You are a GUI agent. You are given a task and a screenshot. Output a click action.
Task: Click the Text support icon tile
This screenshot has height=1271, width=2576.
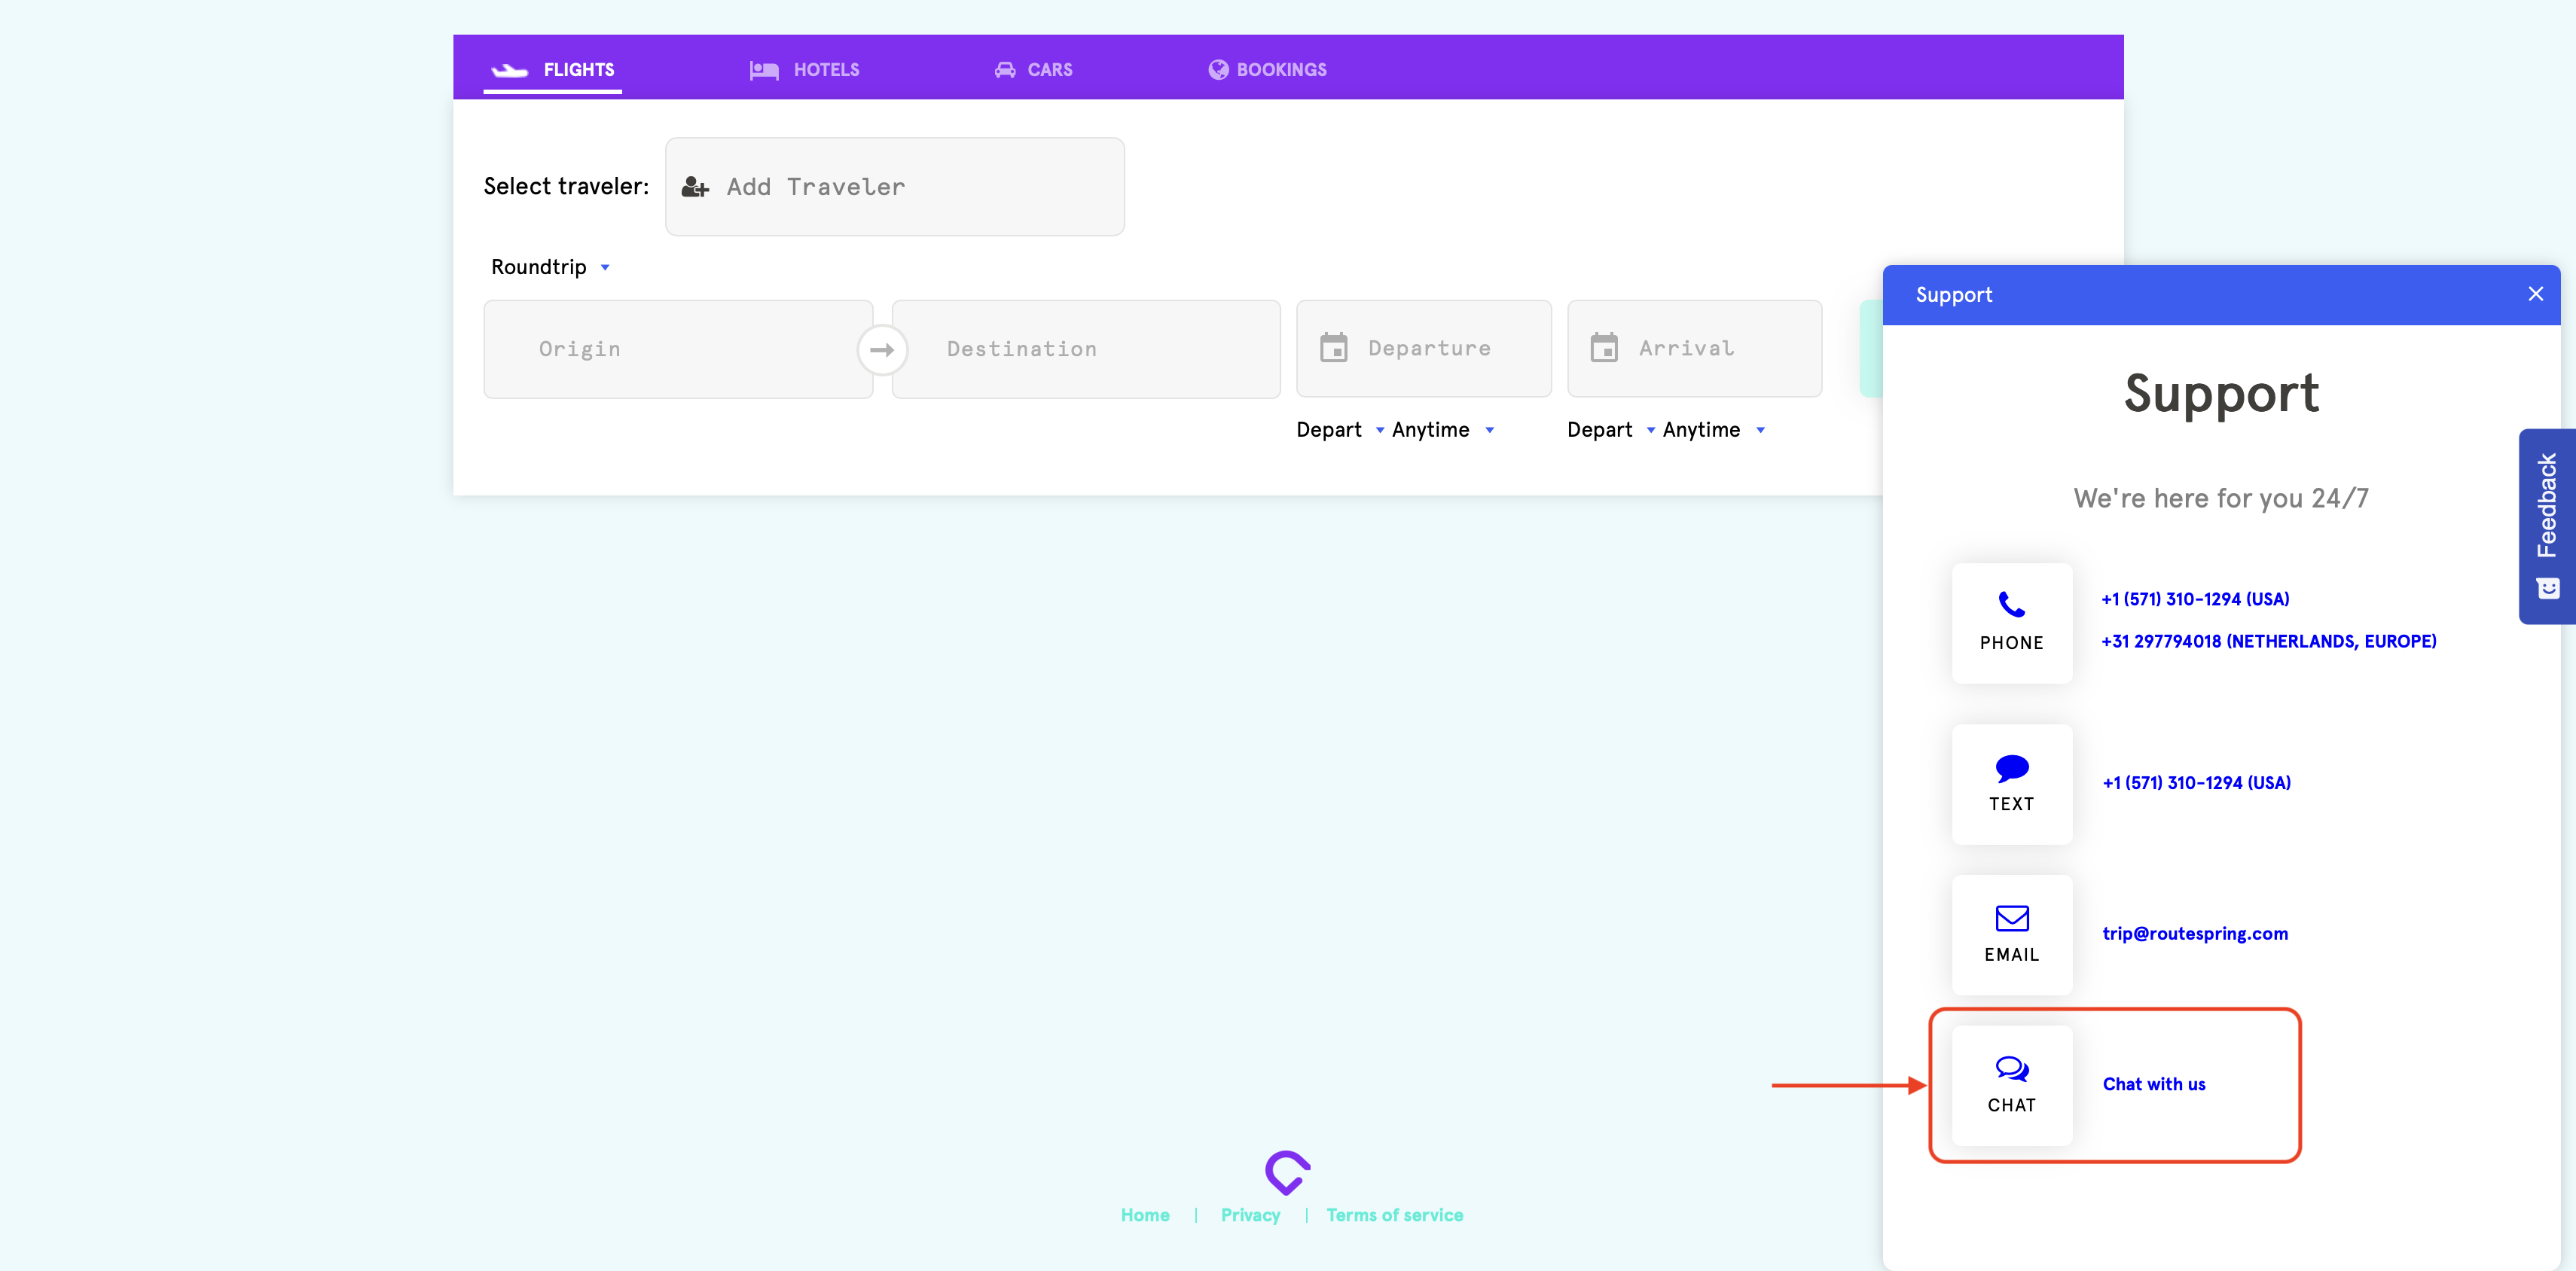(x=2012, y=784)
